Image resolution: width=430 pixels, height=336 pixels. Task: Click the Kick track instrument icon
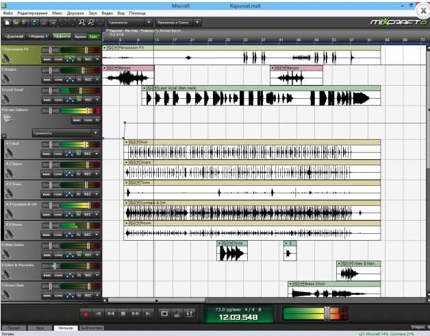point(10,153)
